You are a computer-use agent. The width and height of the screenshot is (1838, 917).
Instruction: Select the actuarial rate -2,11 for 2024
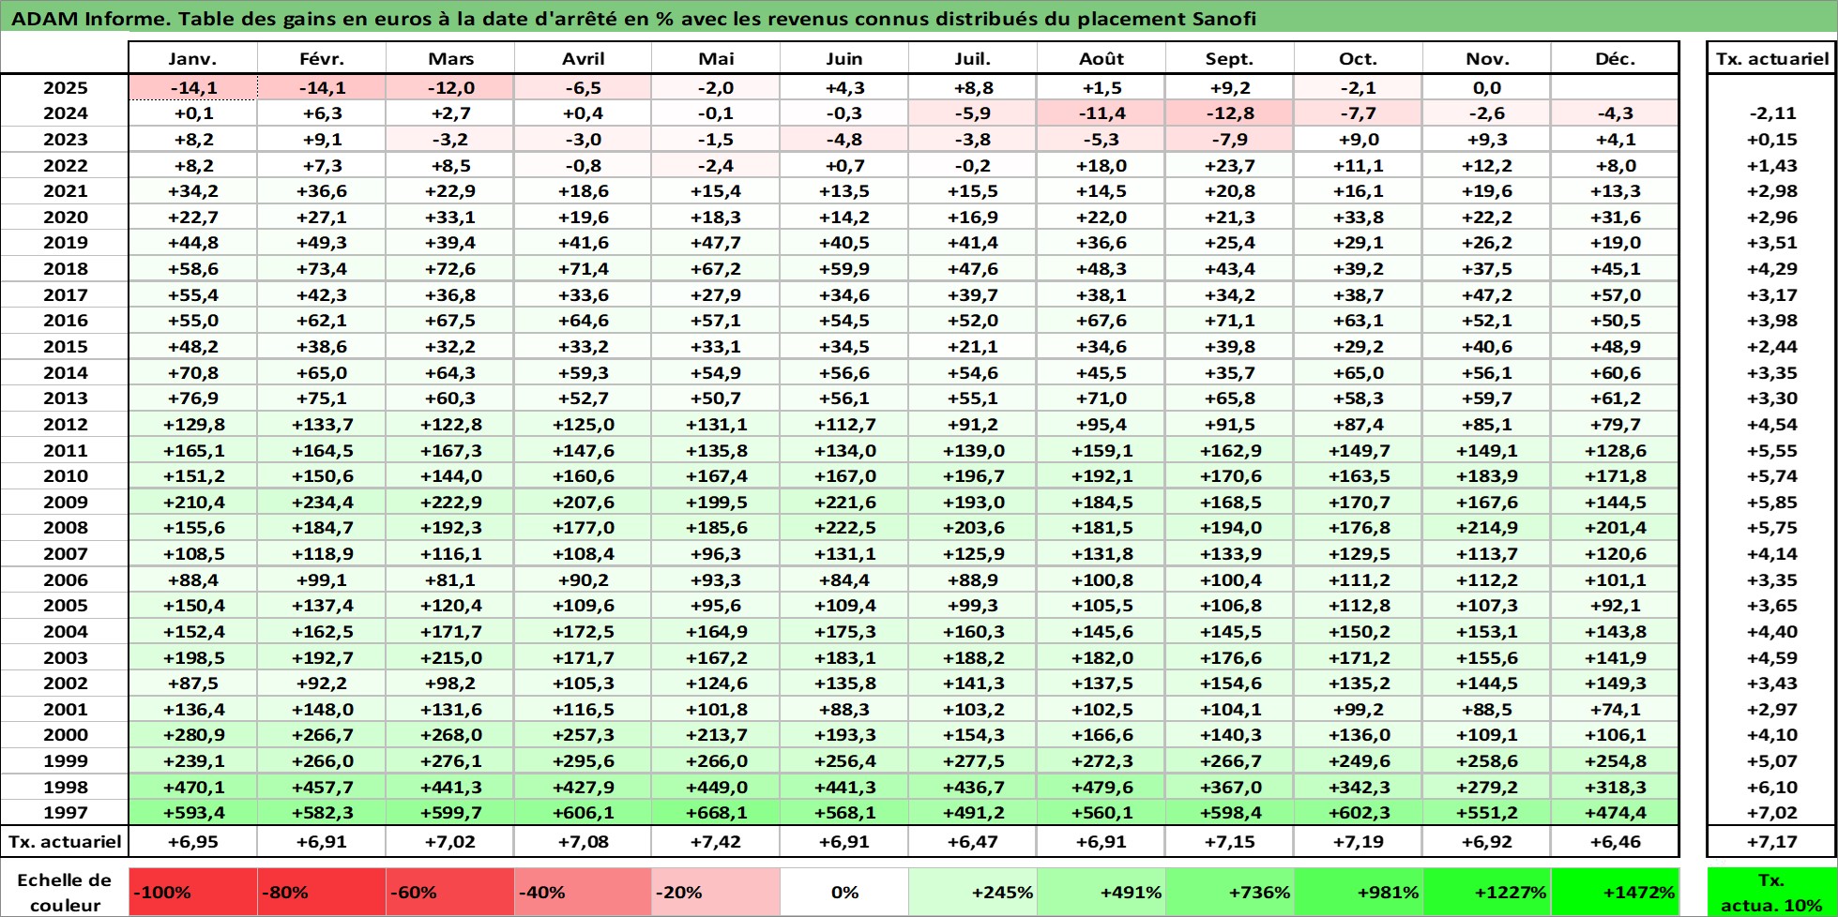(1772, 113)
